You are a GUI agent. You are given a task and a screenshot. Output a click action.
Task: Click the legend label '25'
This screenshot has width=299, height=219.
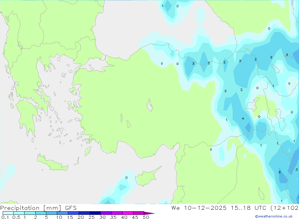91,217
